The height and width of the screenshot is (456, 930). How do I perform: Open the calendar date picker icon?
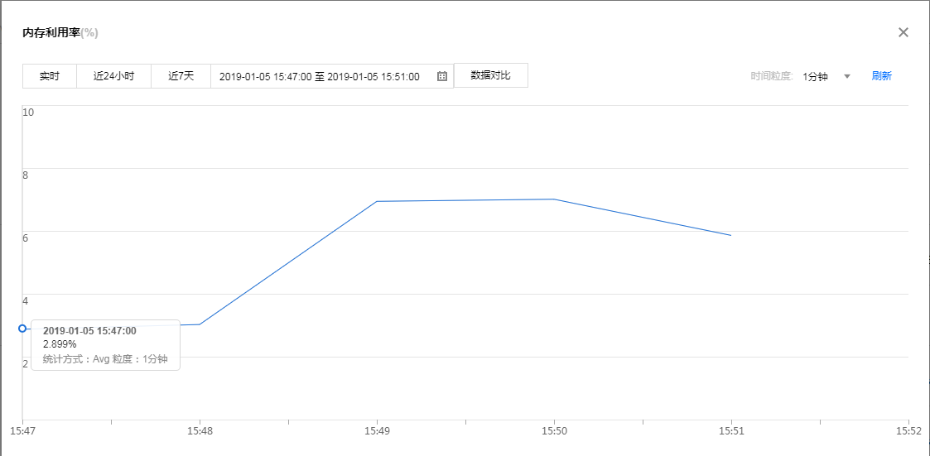[442, 76]
